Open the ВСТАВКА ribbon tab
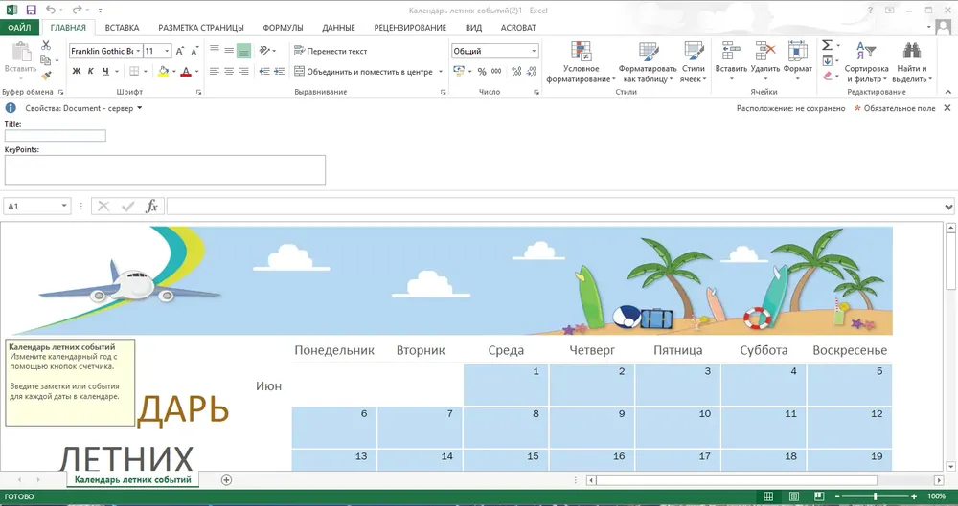 pyautogui.click(x=122, y=28)
